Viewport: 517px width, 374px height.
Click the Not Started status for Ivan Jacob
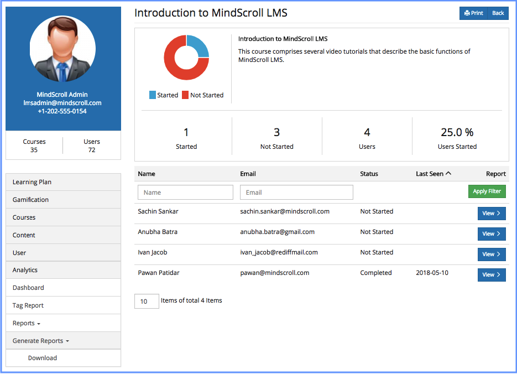tap(377, 252)
